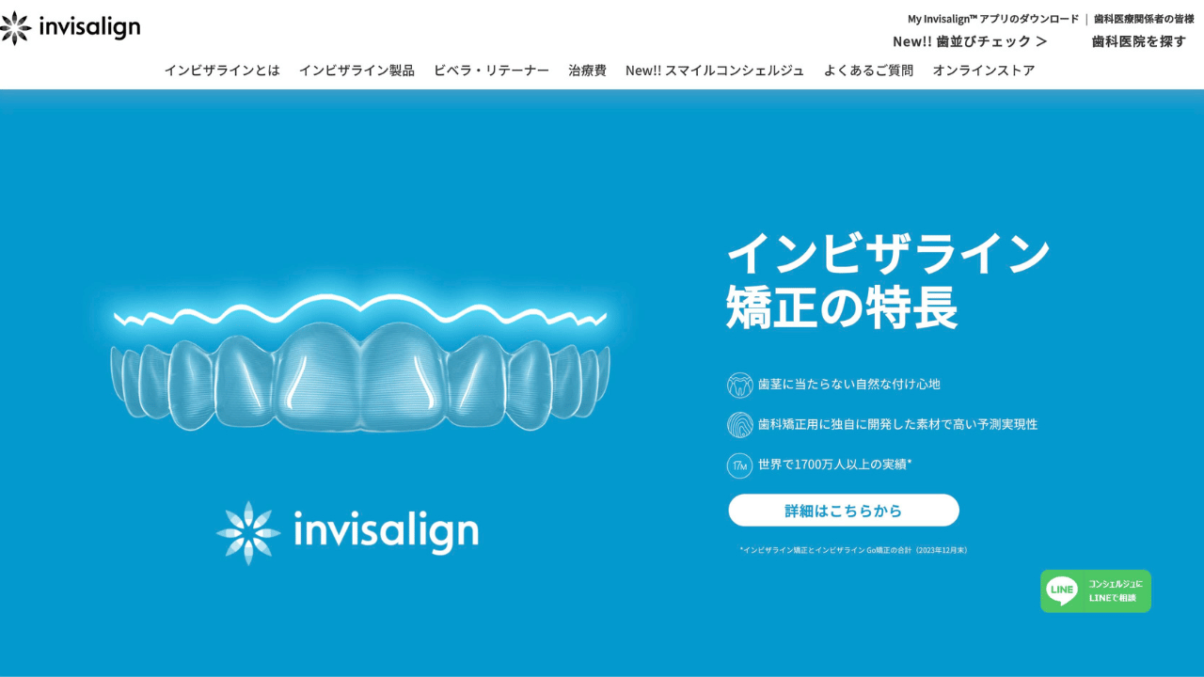Click 歯科医院を探す link
Image resolution: width=1204 pixels, height=677 pixels.
tap(1139, 41)
